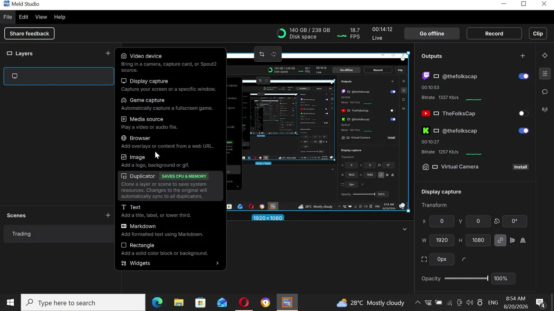This screenshot has width=554, height=311.
Task: Show hidden system tray icons
Action: 418,303
